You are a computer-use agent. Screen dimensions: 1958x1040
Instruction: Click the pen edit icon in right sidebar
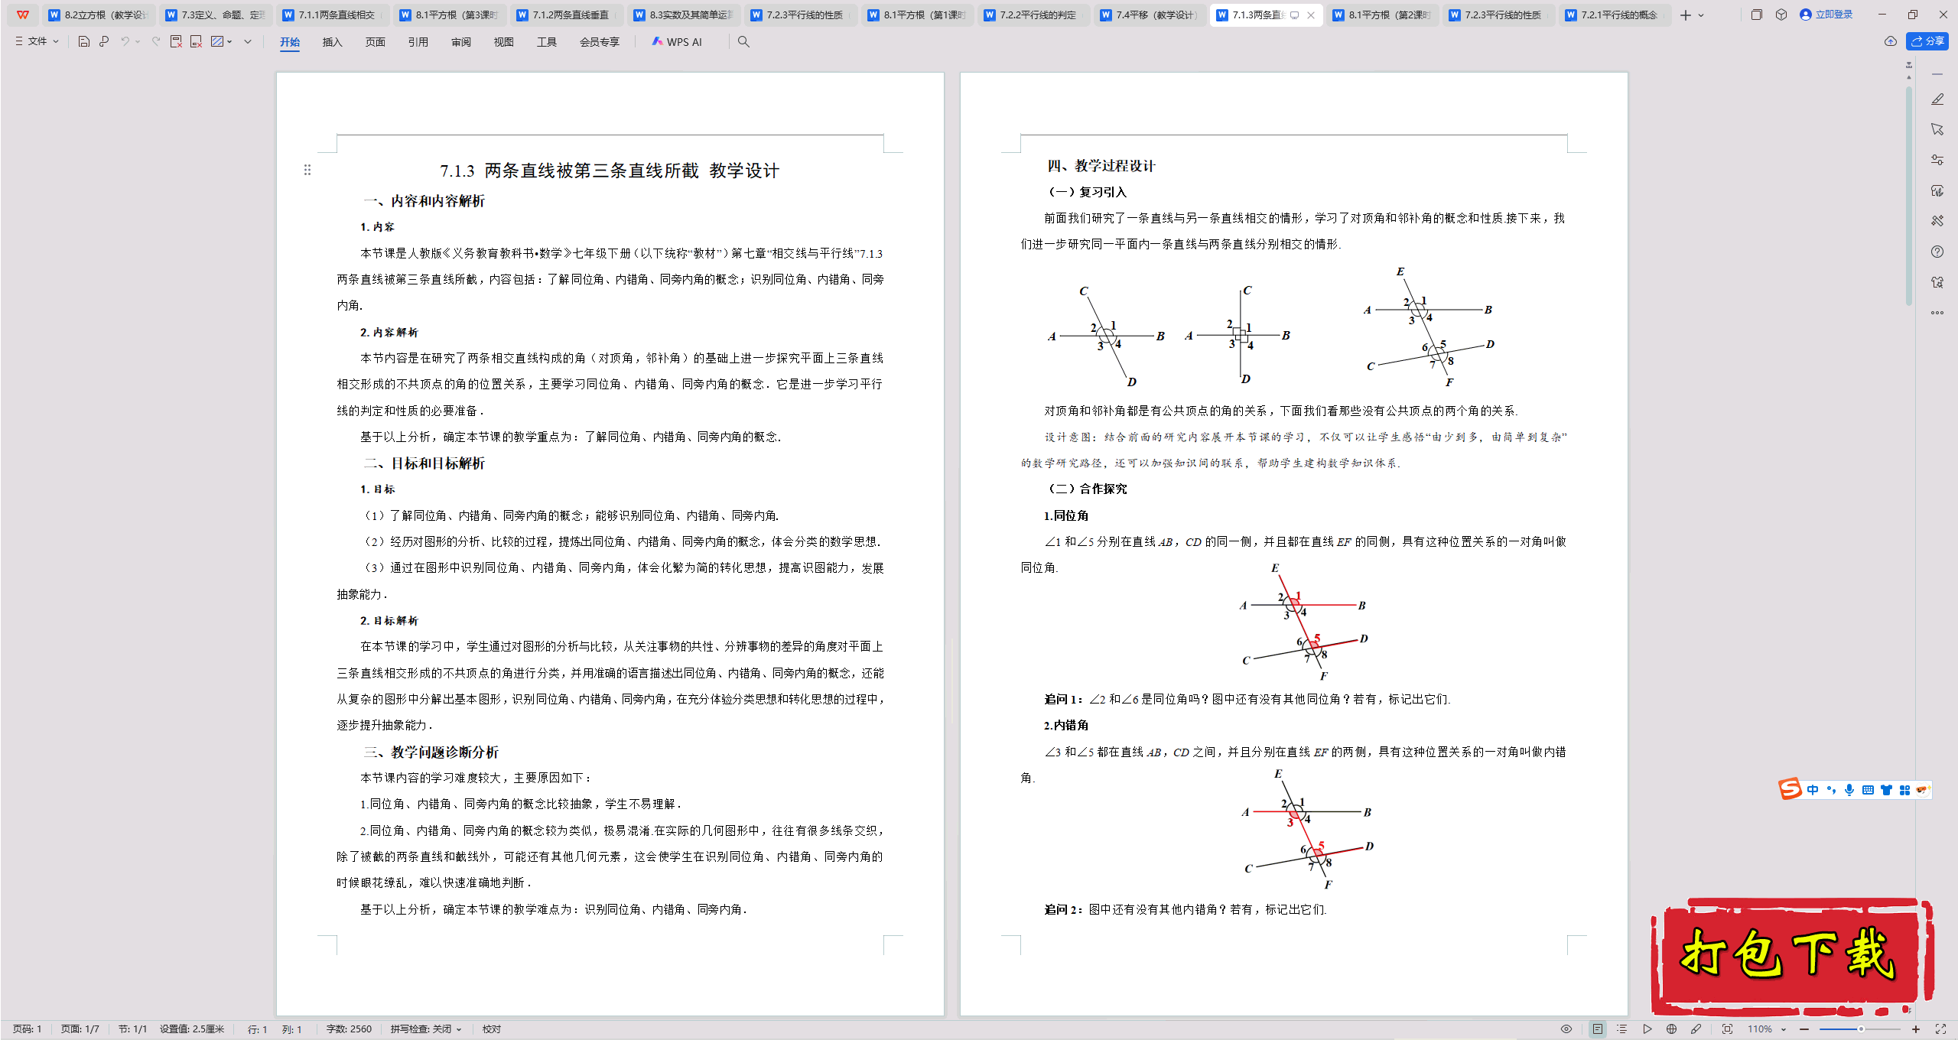(1937, 99)
